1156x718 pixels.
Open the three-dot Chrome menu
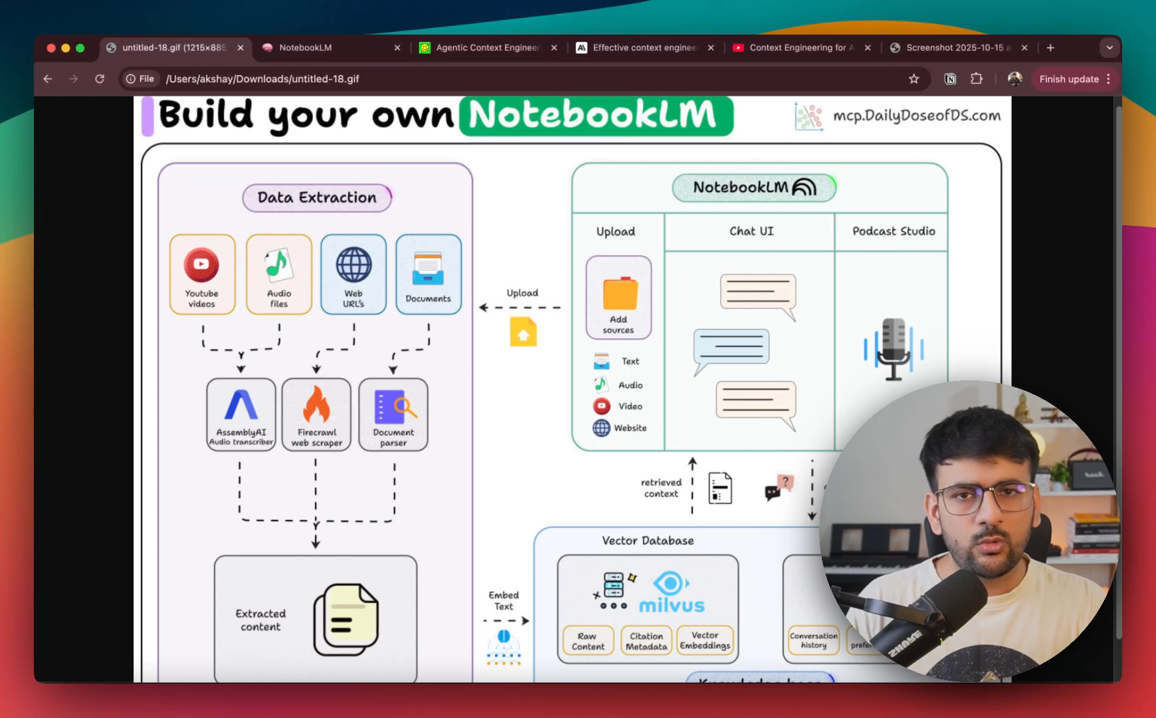point(1108,79)
